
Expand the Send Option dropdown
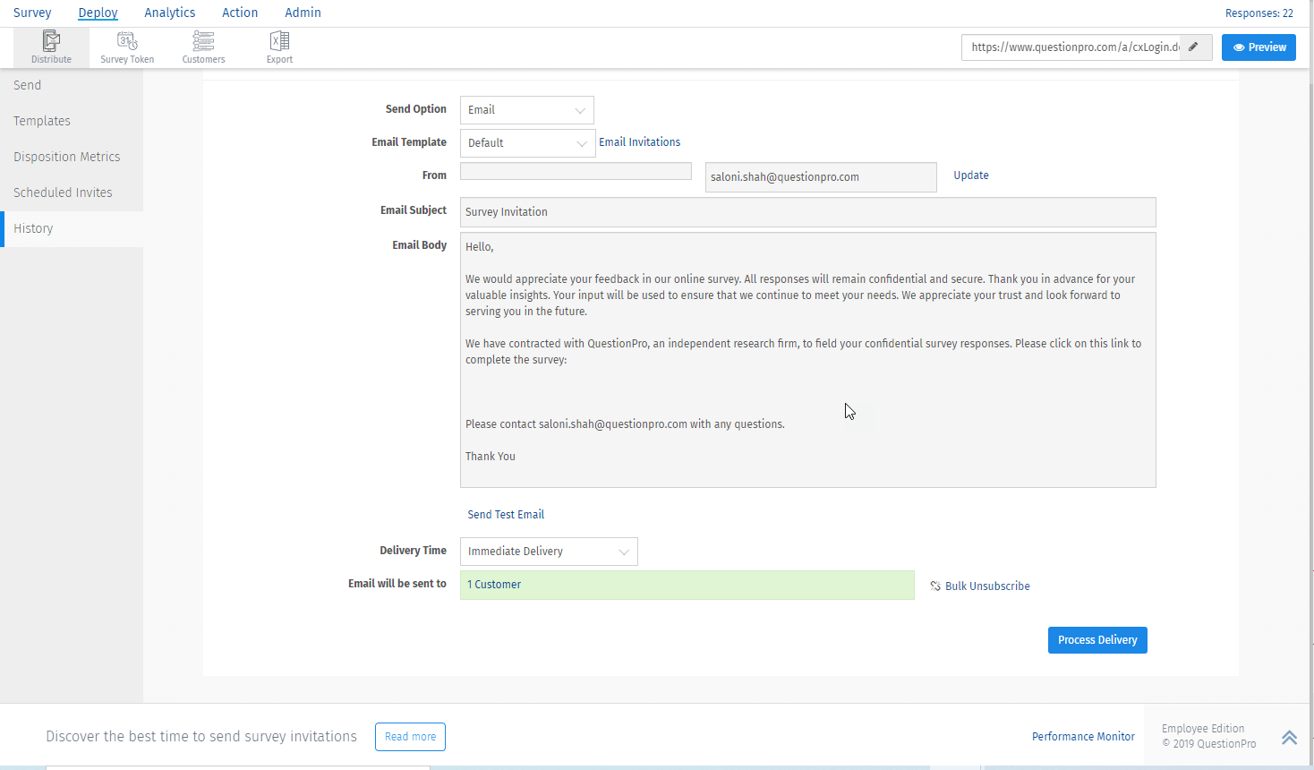(x=526, y=110)
